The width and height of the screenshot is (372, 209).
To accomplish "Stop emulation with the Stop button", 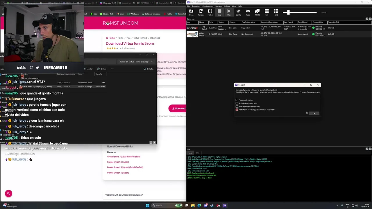I will click(x=219, y=12).
